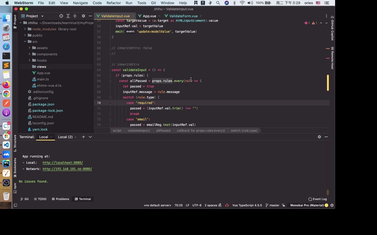The height and width of the screenshot is (235, 377).
Task: Collapse the zhihu project root
Action: point(20,23)
